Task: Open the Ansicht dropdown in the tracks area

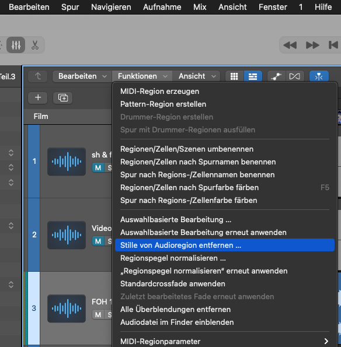Action: coord(196,76)
